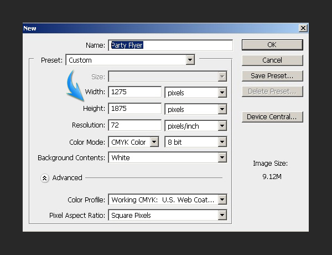Click the Resolution input field
The image size is (332, 255).
134,126
